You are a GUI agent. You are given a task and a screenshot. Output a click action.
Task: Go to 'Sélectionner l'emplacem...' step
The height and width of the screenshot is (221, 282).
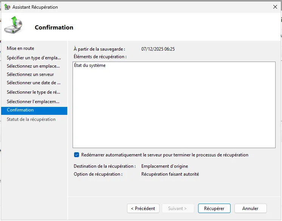pos(33,102)
